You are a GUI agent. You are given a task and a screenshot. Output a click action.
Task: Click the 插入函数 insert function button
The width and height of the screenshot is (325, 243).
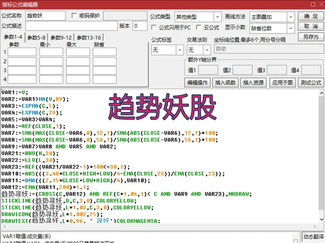pos(225,83)
